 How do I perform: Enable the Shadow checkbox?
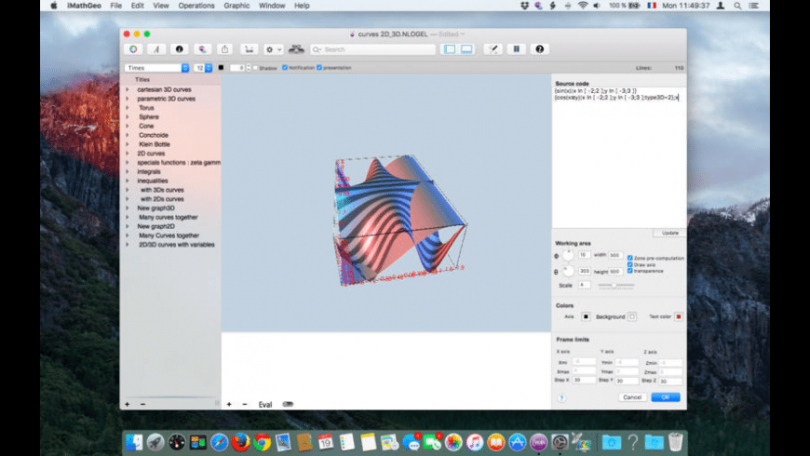coord(255,68)
